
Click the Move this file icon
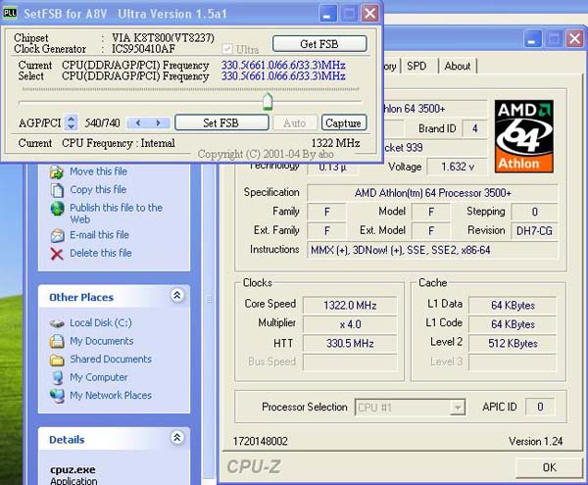pyautogui.click(x=57, y=172)
